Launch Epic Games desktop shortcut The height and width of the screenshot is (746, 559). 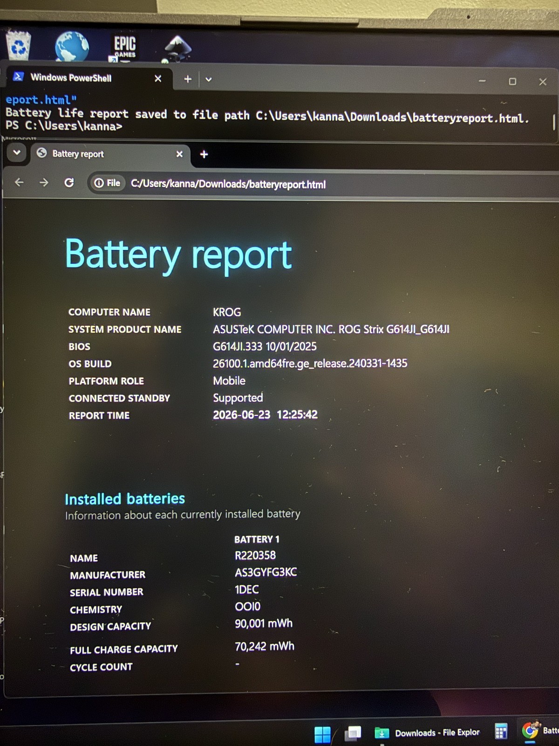(x=124, y=48)
